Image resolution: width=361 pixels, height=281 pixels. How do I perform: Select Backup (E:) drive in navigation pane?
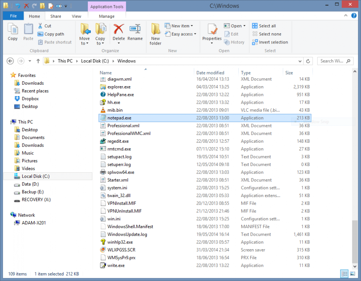(x=33, y=192)
